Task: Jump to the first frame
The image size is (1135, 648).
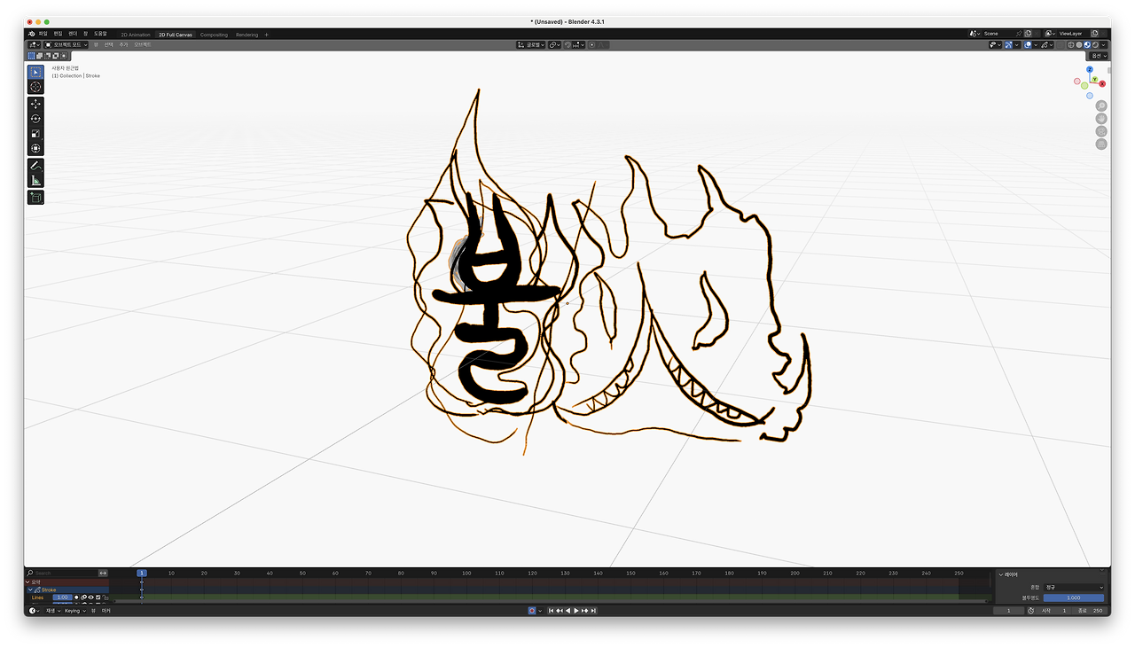Action: (551, 611)
